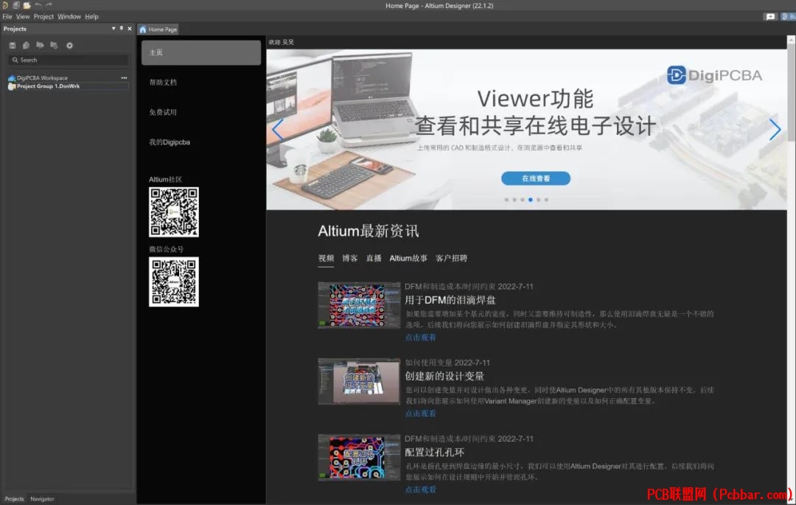Viewport: 796px width, 505px height.
Task: Select DigiPCBA Workspace in the project tree
Action: [x=42, y=77]
